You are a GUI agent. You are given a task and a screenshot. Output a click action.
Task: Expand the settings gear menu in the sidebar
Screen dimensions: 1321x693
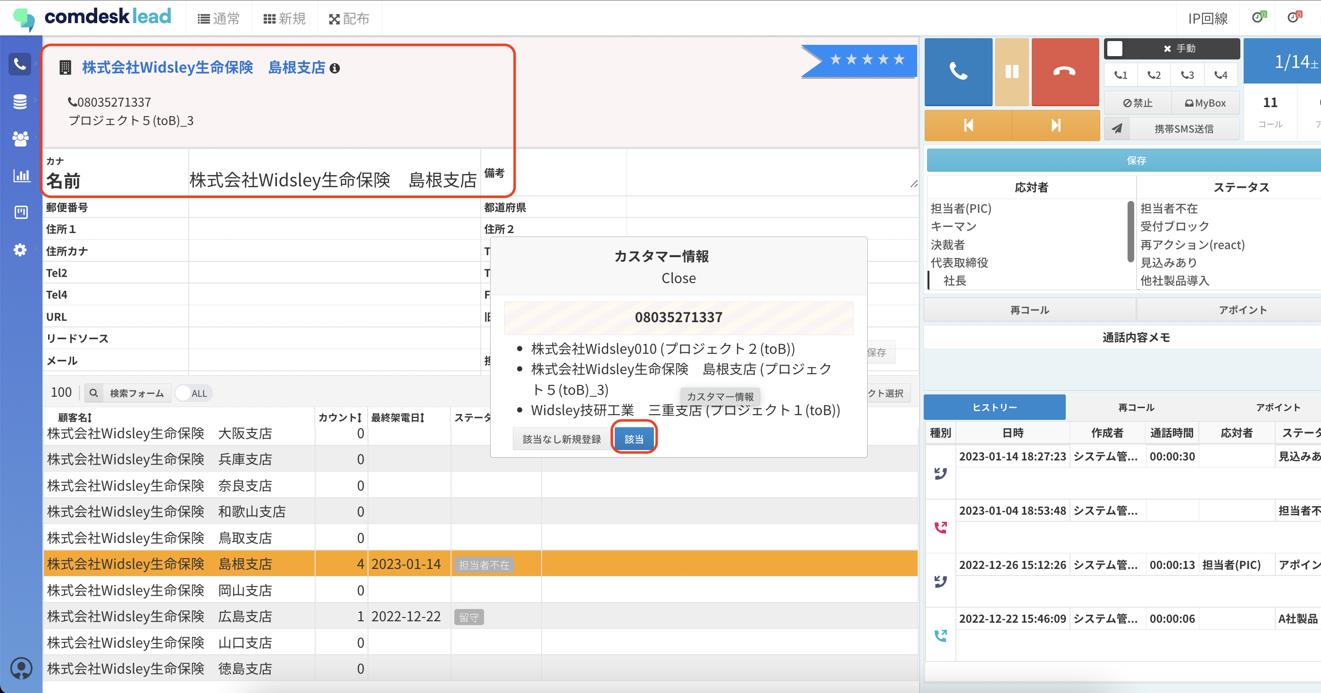[20, 250]
